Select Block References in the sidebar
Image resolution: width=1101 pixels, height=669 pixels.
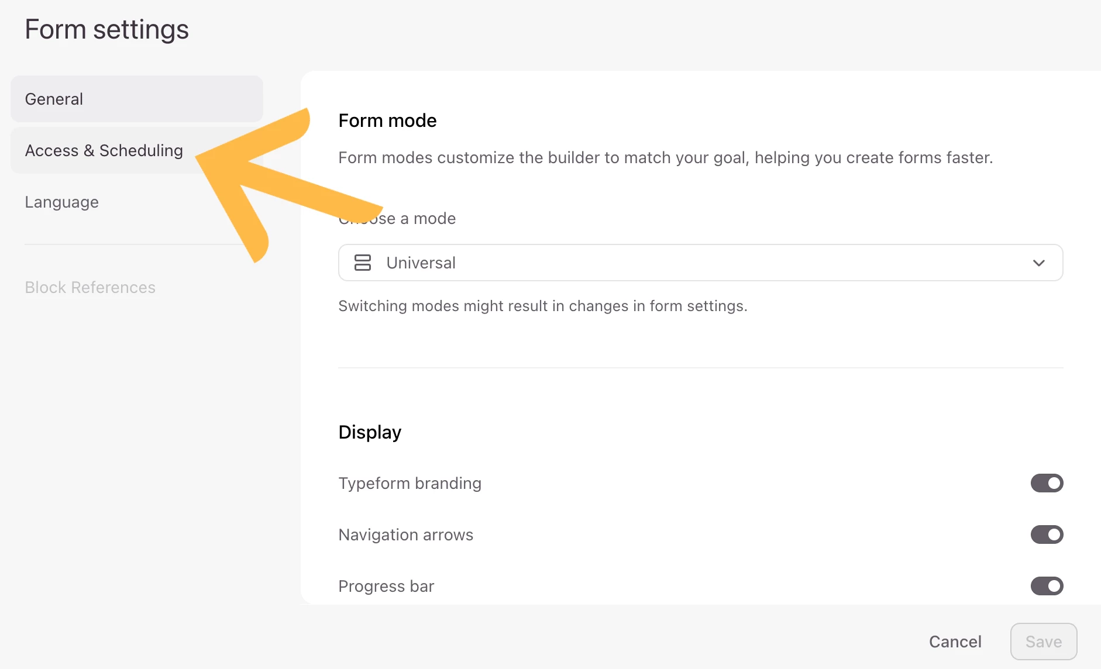(x=90, y=287)
